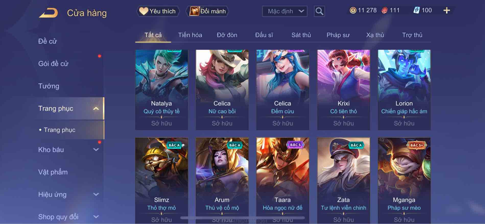This screenshot has height=224, width=485.
Task: Open Gói đề cử in sidebar
Action: coord(53,64)
